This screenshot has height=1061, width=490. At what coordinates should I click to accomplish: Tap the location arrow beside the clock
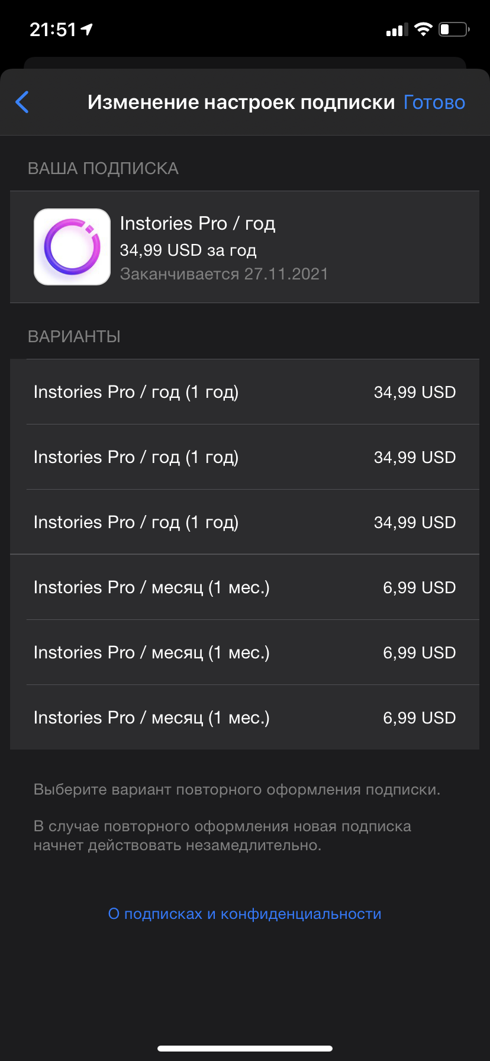[87, 29]
